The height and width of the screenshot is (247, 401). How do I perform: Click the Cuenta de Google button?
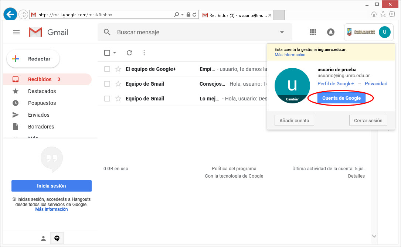coord(341,98)
